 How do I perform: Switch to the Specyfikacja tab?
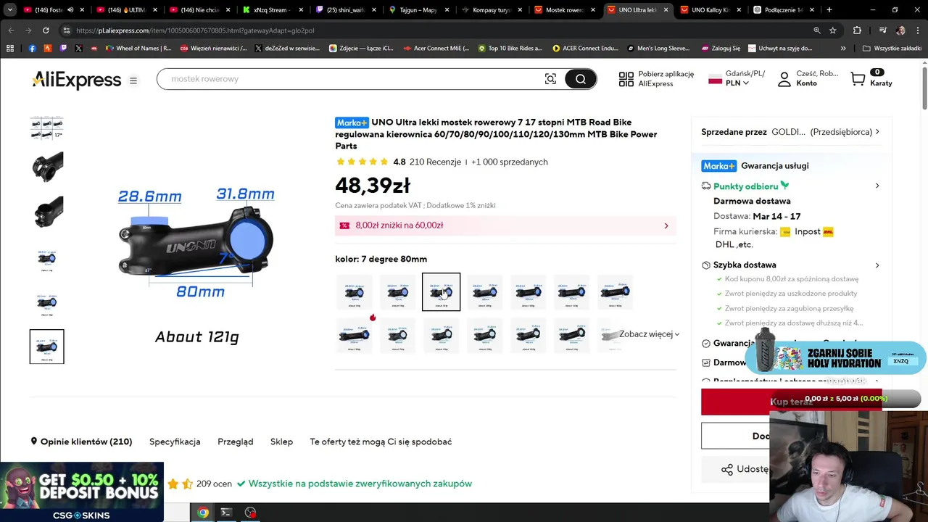pyautogui.click(x=175, y=442)
